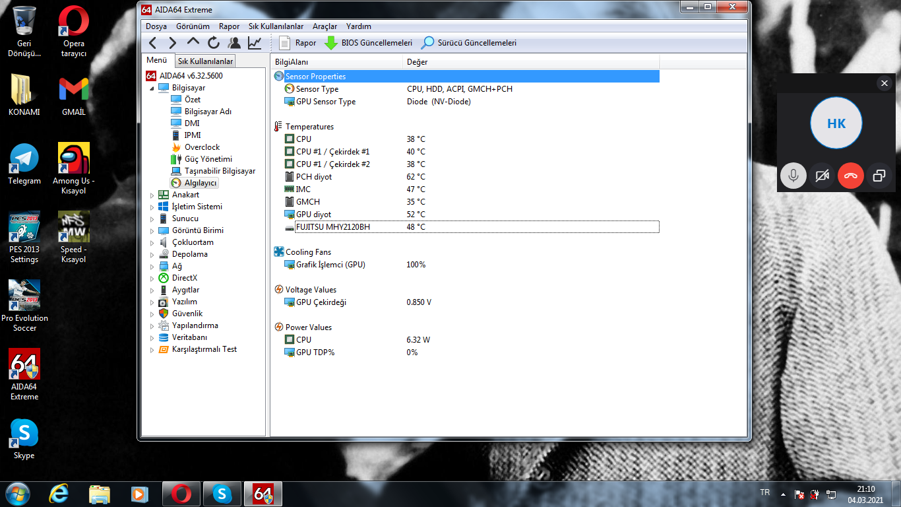Expand the Ağ tree node
This screenshot has width=901, height=507.
point(152,266)
